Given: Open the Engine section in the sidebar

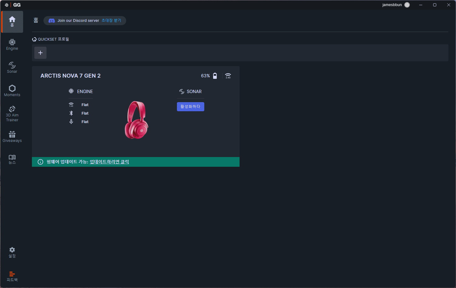Looking at the screenshot, I should tap(12, 45).
